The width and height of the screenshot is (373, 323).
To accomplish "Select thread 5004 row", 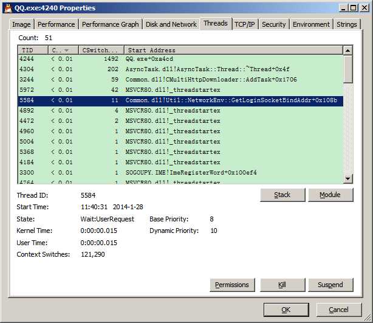I will (x=180, y=142).
